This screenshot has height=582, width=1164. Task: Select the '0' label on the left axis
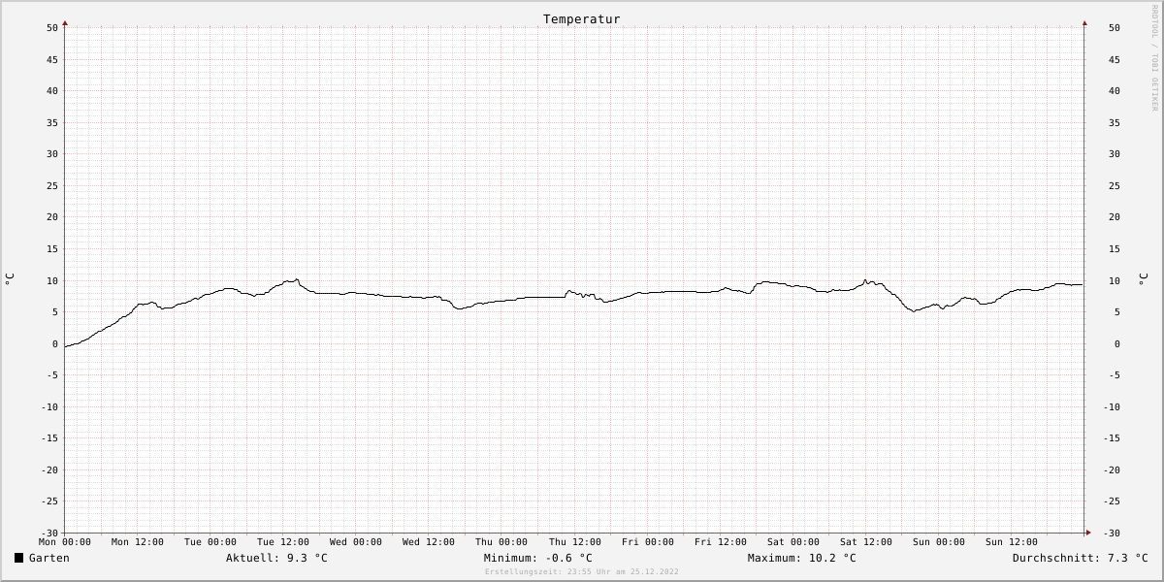point(55,343)
